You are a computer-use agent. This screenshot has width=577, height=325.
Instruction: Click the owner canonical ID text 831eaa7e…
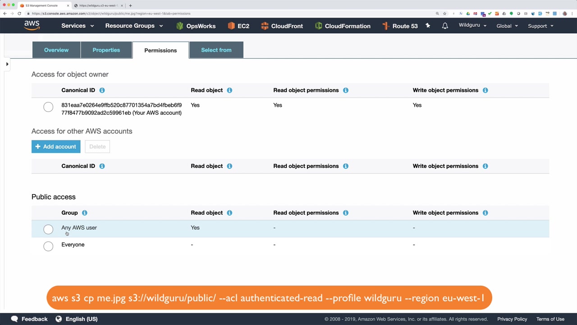(x=122, y=109)
